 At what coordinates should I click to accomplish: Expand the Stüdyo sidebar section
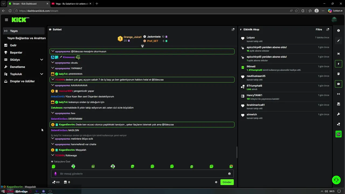[42, 60]
